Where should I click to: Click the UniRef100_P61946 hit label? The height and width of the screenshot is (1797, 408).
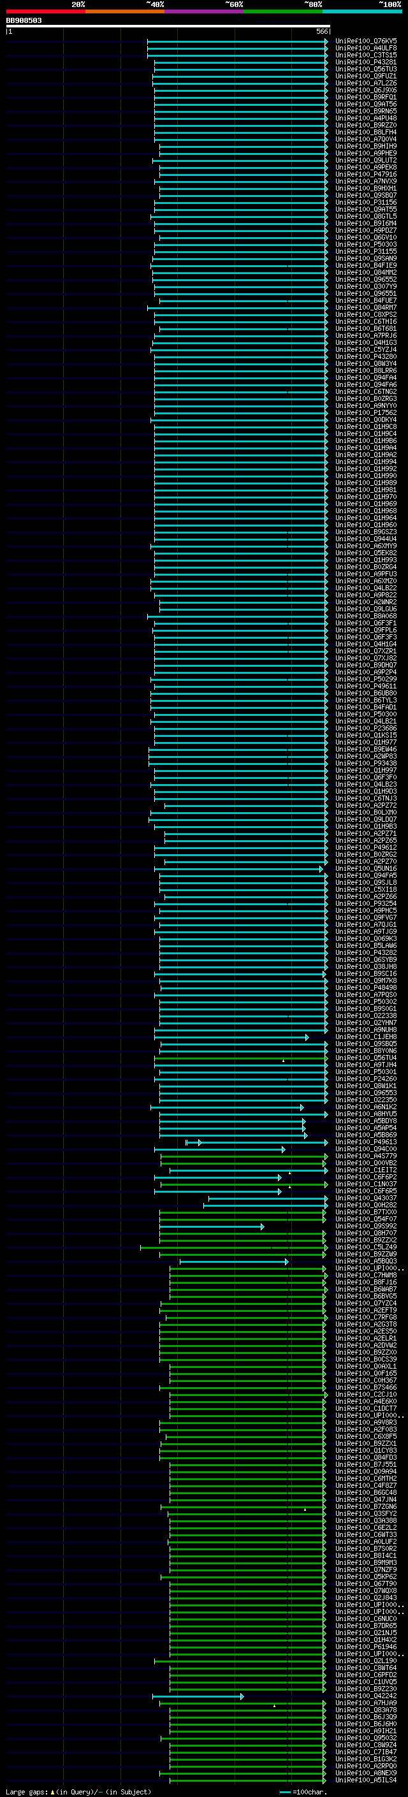366,1647
